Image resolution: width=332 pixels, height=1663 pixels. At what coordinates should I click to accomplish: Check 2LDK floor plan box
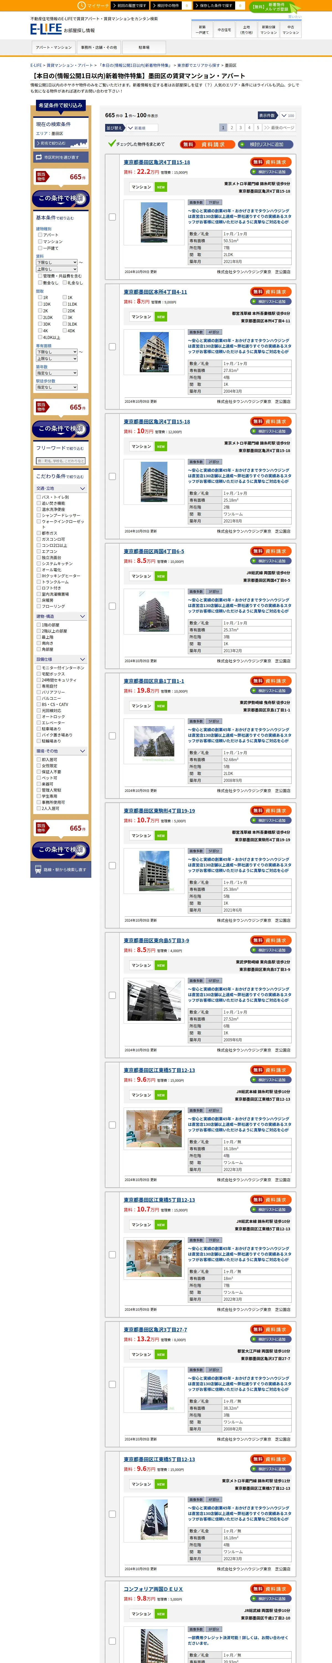(x=40, y=318)
